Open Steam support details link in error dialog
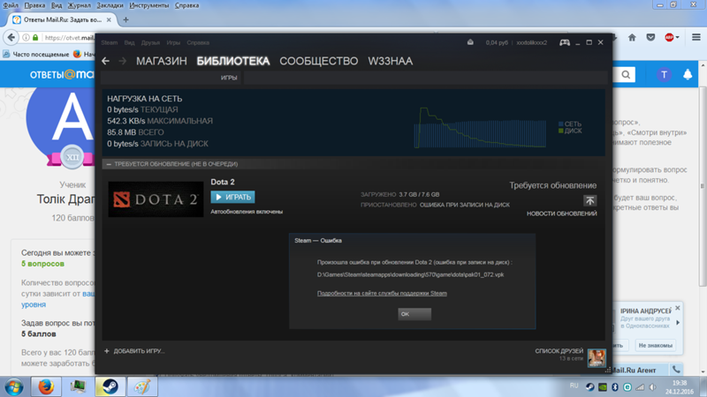The image size is (707, 397). coord(382,293)
